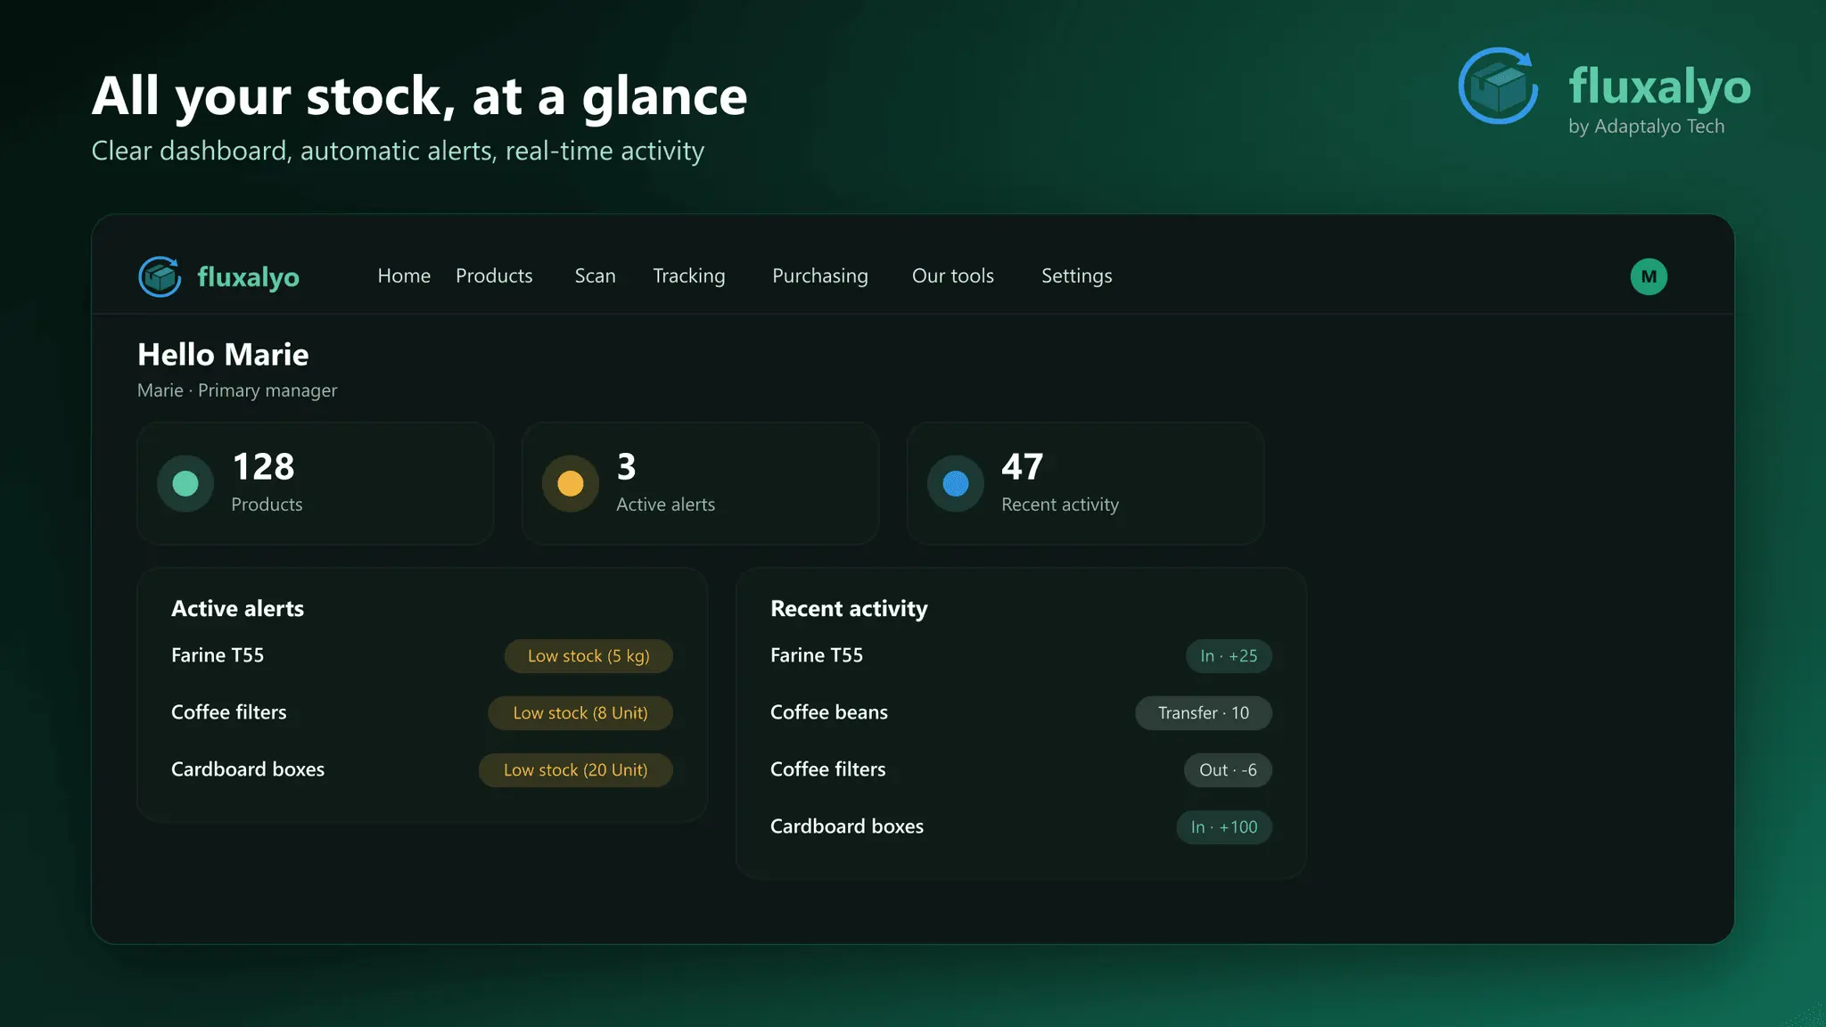Select Farine T55 in Recent activity
This screenshot has width=1826, height=1027.
click(x=817, y=655)
